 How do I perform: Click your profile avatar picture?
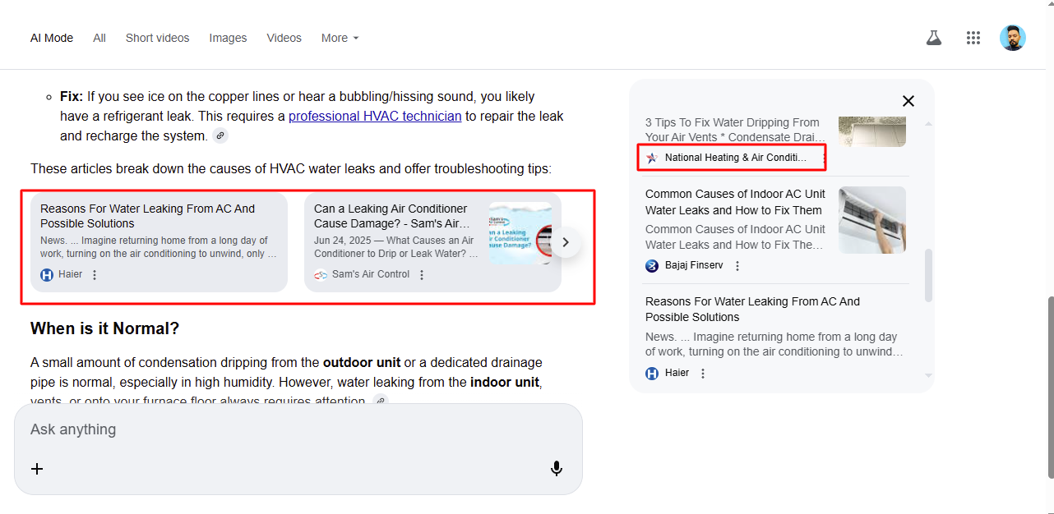click(x=1012, y=38)
